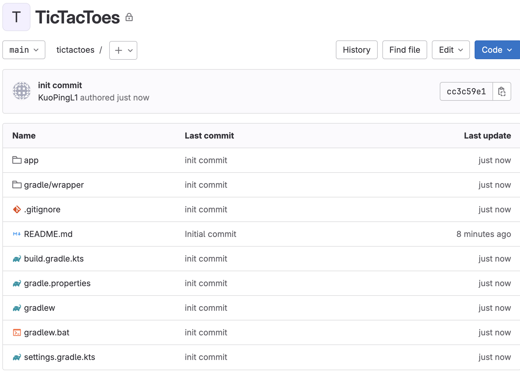The width and height of the screenshot is (520, 379).
Task: Open the settings.gradle.kts file
Action: click(x=59, y=357)
